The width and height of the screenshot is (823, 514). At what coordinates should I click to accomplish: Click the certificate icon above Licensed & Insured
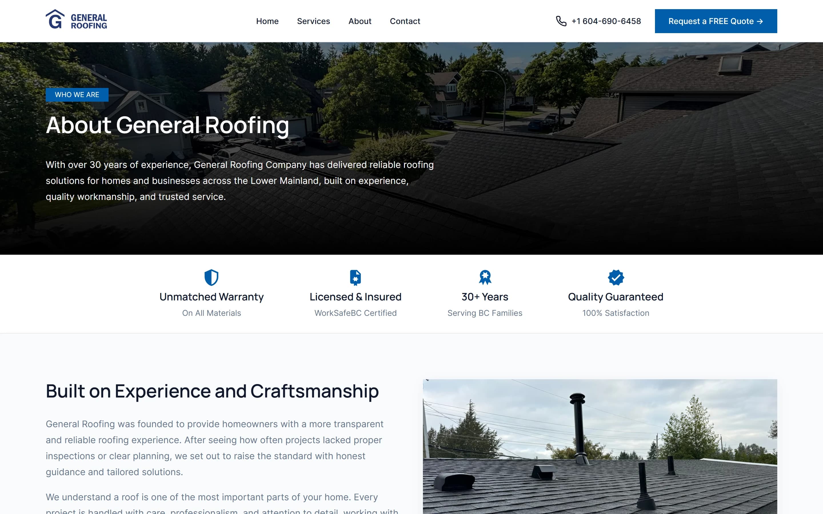coord(355,277)
